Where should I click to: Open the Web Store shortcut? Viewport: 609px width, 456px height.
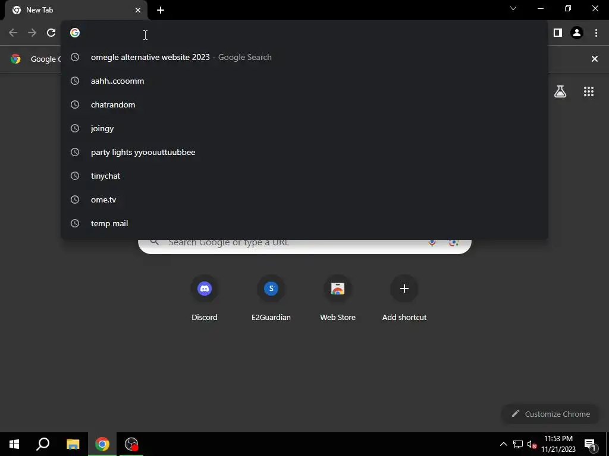pos(338,299)
